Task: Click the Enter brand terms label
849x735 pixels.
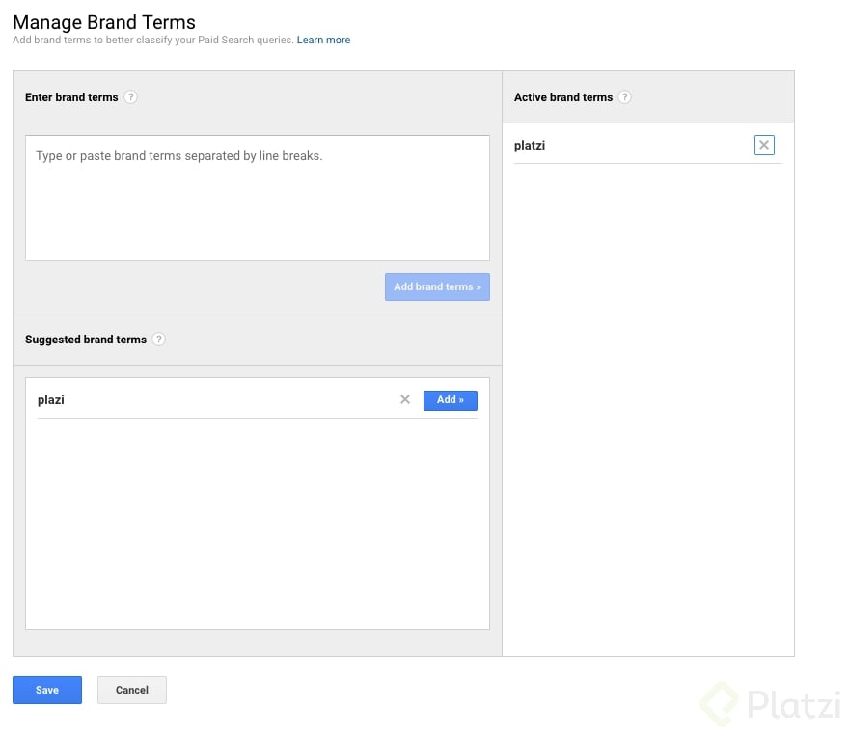Action: pos(71,97)
